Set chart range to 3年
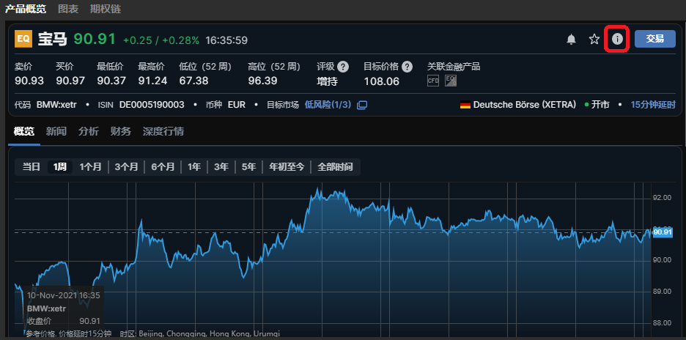The width and height of the screenshot is (686, 340). [x=221, y=167]
